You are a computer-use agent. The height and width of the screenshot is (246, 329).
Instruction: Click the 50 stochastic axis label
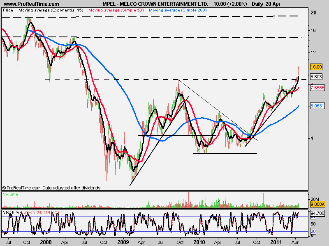[x=313, y=224]
